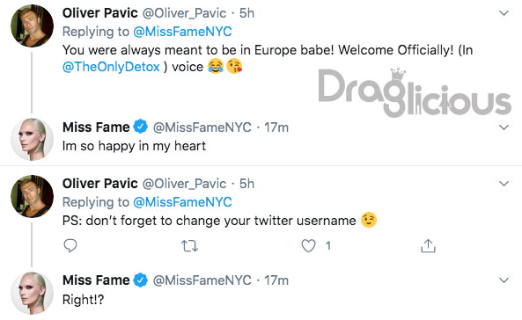522x320 pixels.
Task: Open the @TheOnlyDetox mention link
Action: [111, 67]
